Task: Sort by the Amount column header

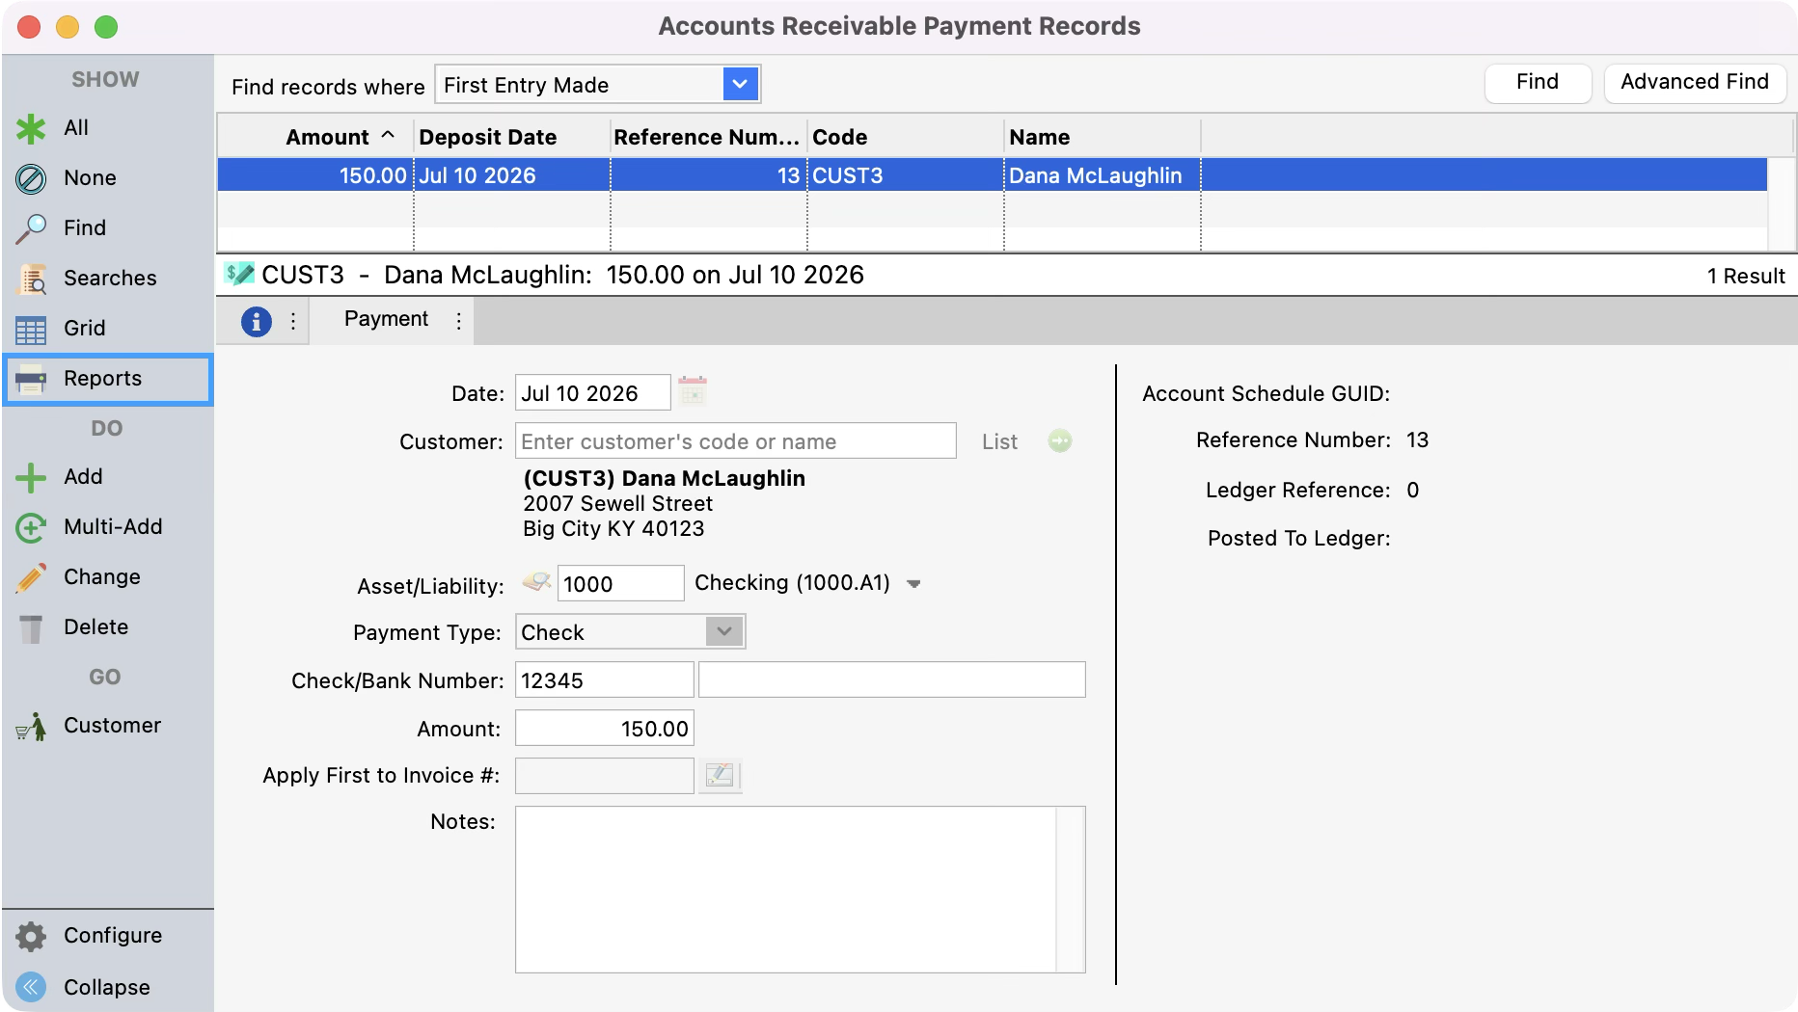Action: pos(316,137)
